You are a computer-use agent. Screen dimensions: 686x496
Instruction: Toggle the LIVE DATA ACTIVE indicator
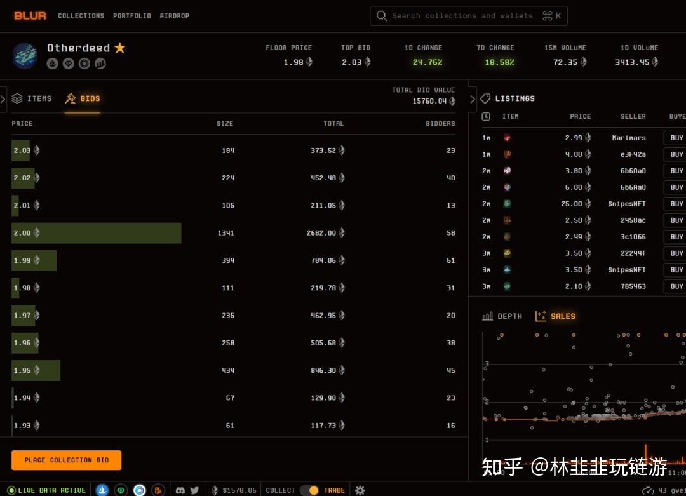pyautogui.click(x=46, y=490)
